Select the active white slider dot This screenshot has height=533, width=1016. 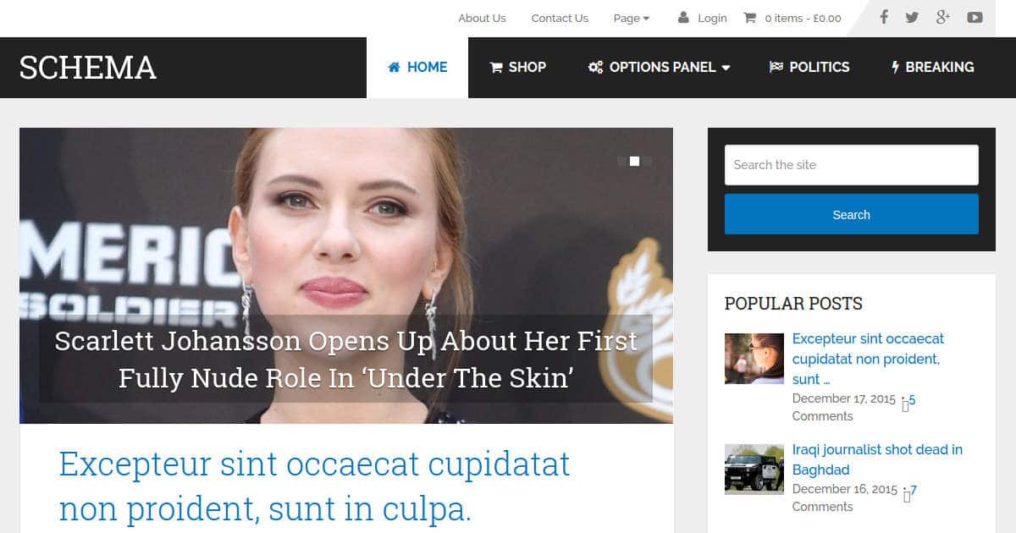pos(634,161)
